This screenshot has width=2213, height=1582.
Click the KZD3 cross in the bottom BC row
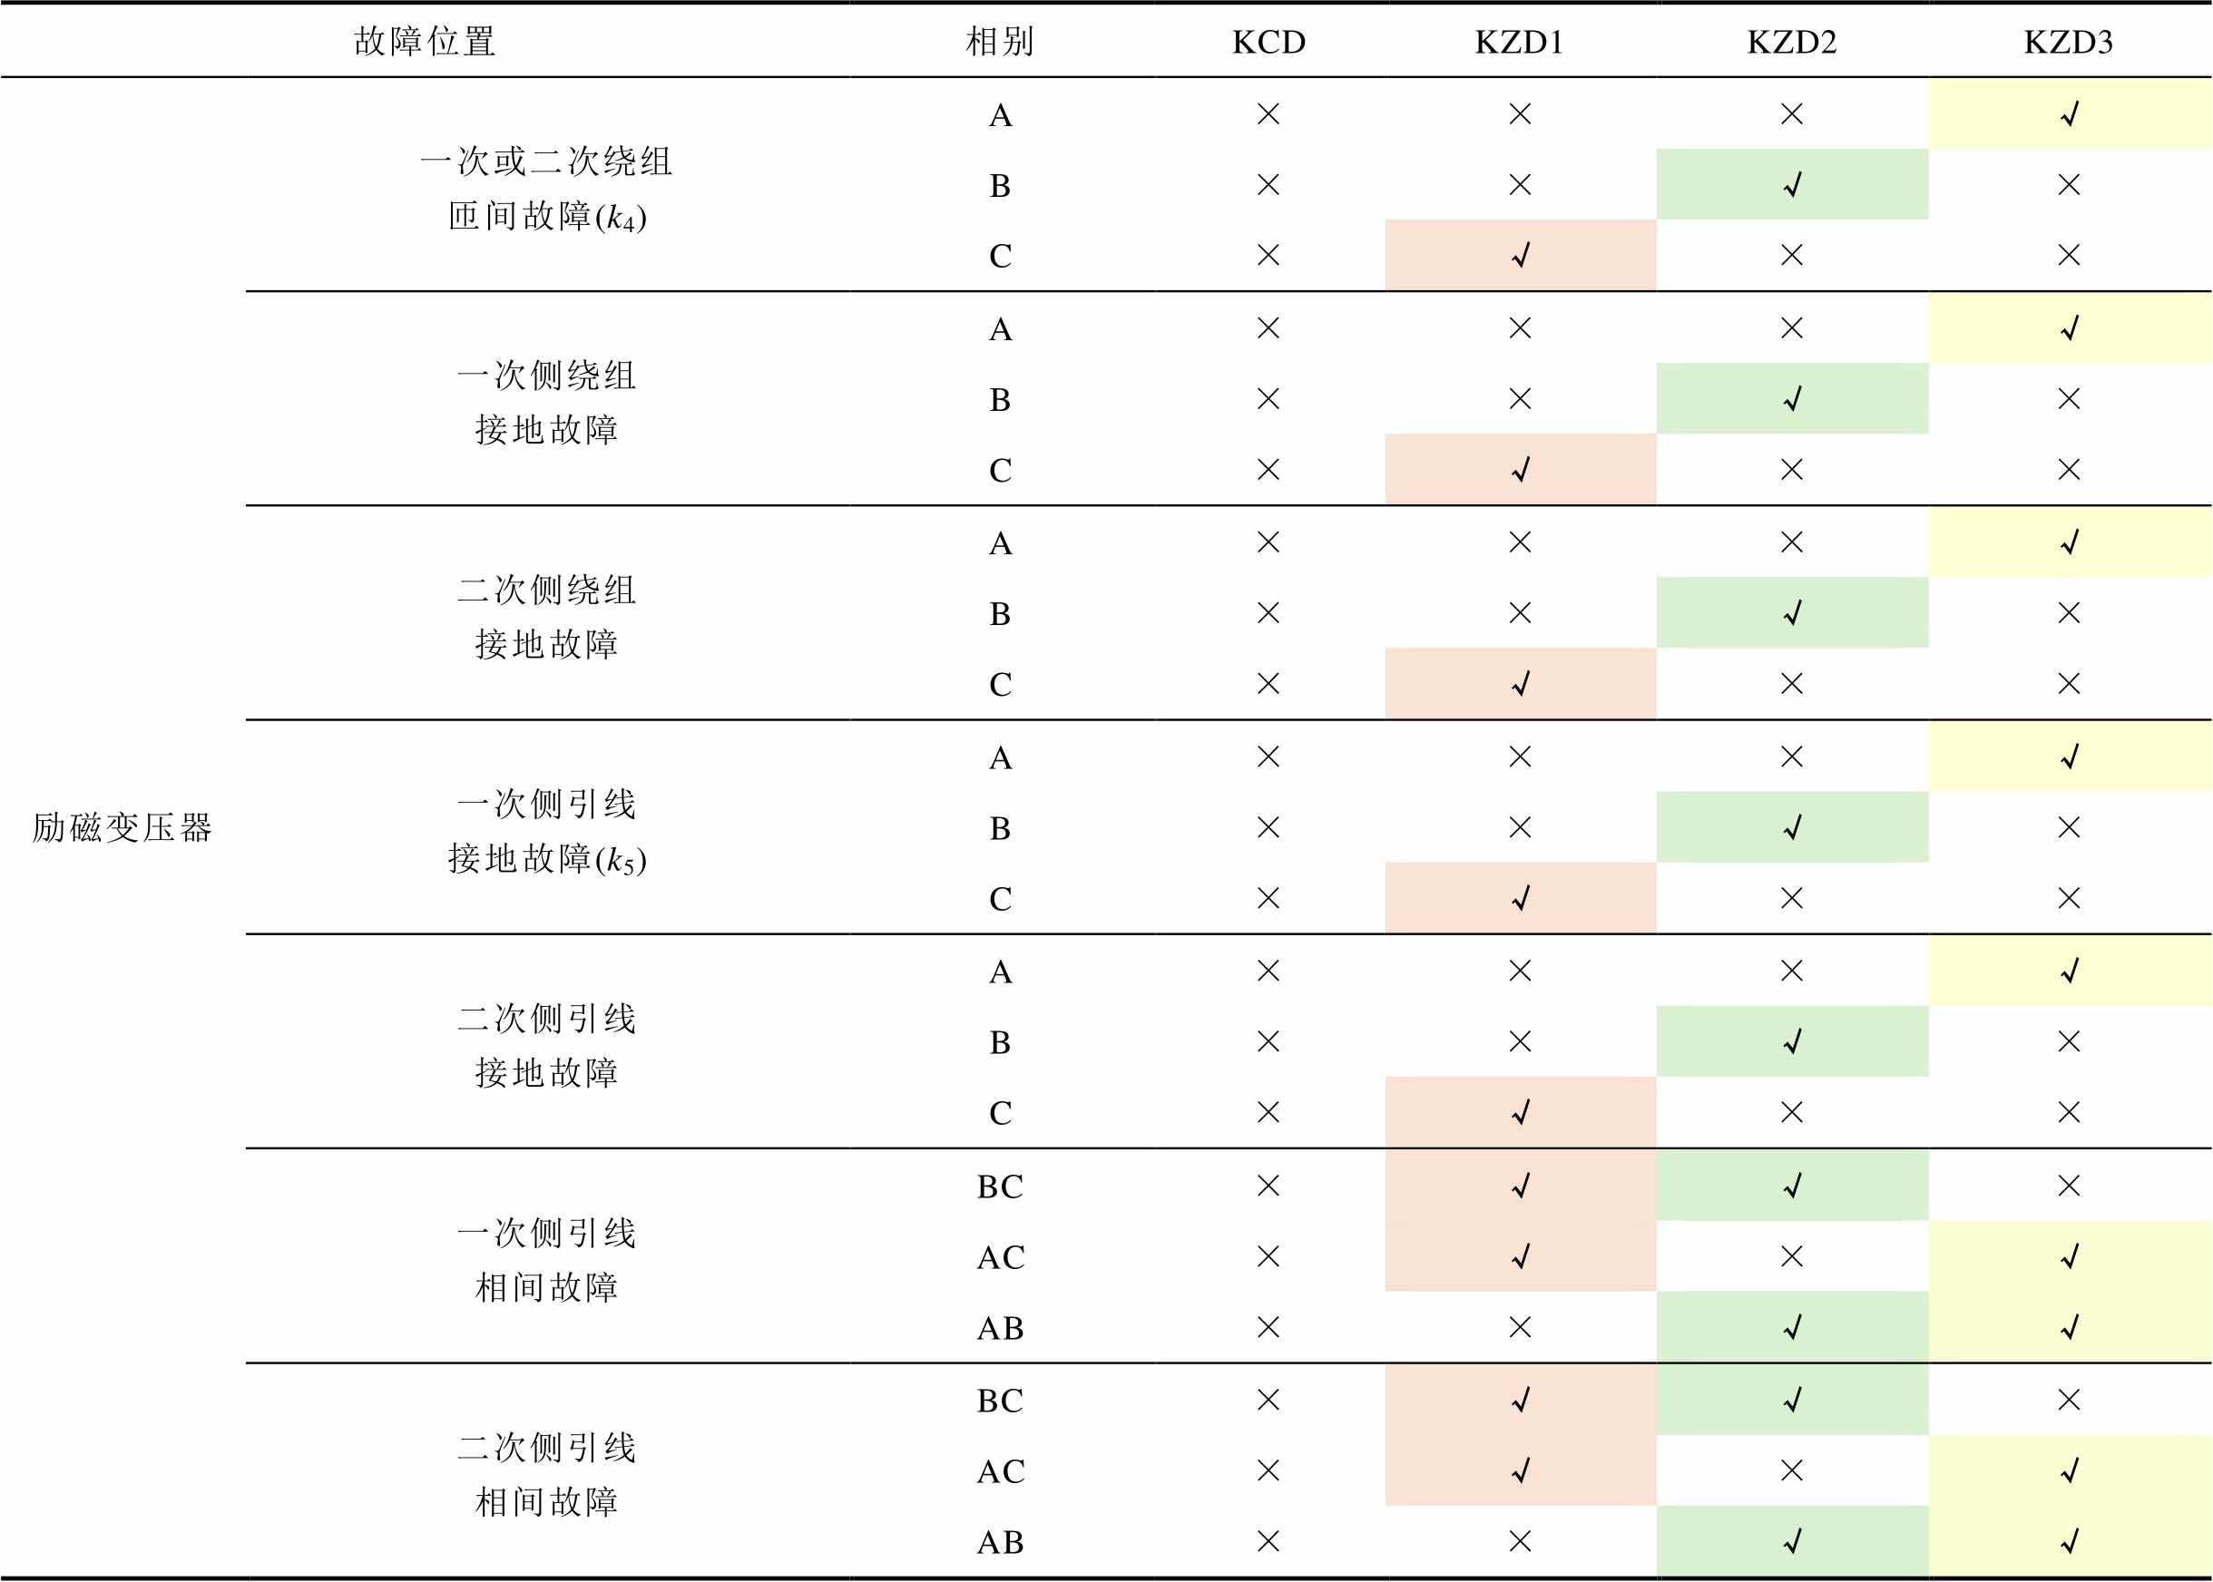coord(2069,1400)
